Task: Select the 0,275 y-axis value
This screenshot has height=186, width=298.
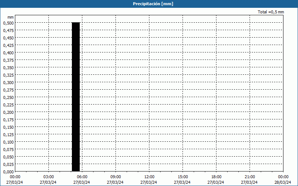Action: click(x=9, y=90)
